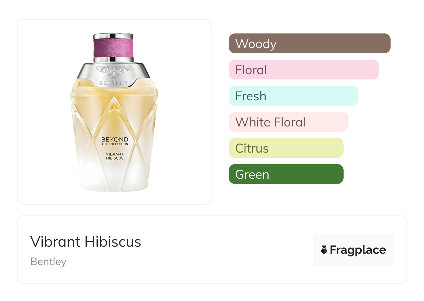Image resolution: width=424 pixels, height=301 pixels.
Task: Click the Fragplace wordmark text
Action: (358, 250)
